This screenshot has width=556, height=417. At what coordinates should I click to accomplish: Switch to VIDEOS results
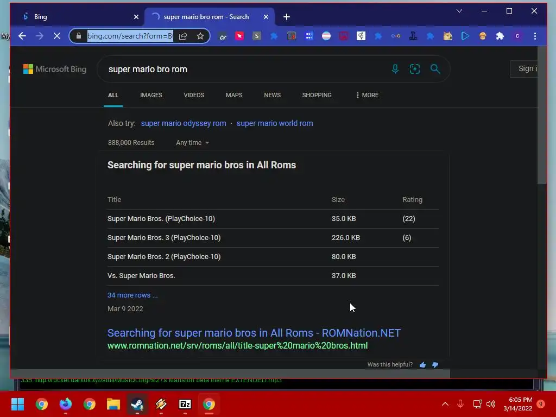[x=194, y=95]
